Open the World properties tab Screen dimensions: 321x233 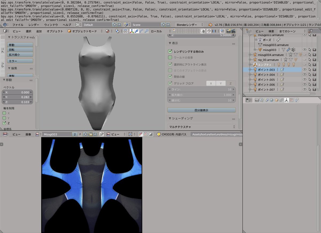272,100
